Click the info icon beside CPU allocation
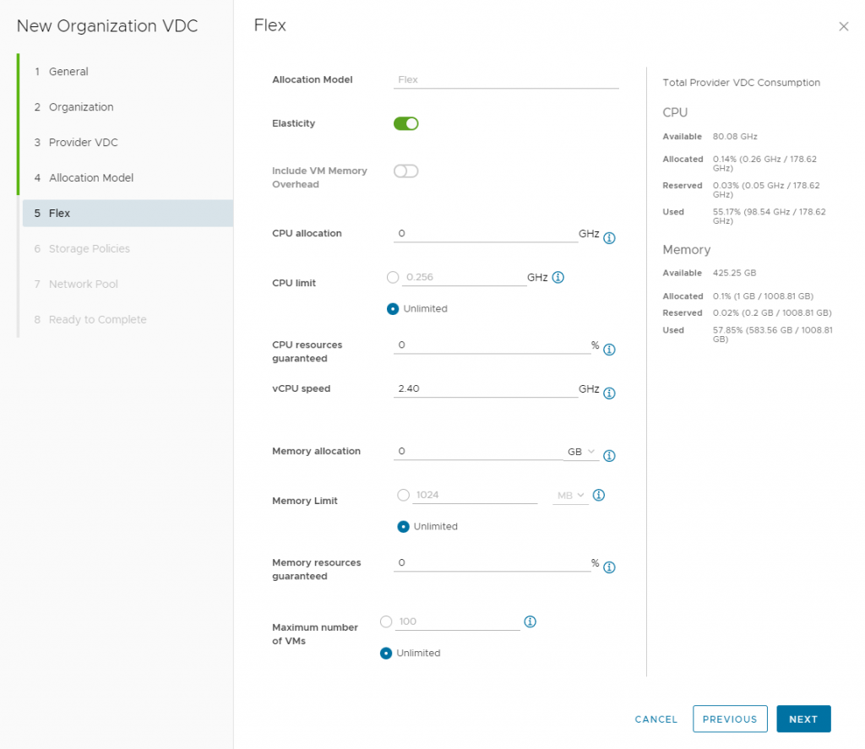 [x=609, y=238]
